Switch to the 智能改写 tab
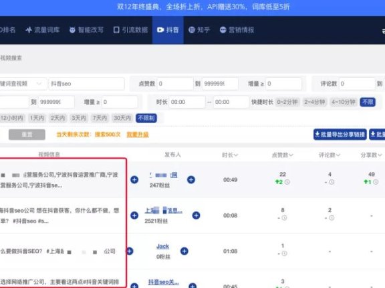Image resolution: width=385 pixels, height=288 pixels. 86,30
